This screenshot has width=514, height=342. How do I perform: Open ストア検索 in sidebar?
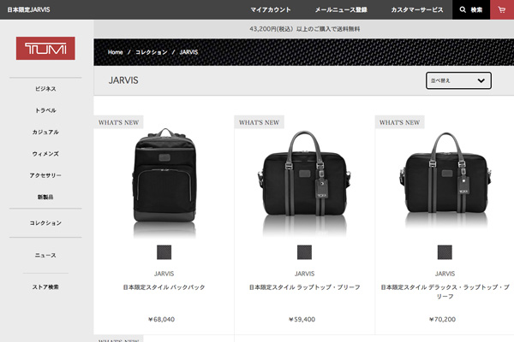click(45, 287)
